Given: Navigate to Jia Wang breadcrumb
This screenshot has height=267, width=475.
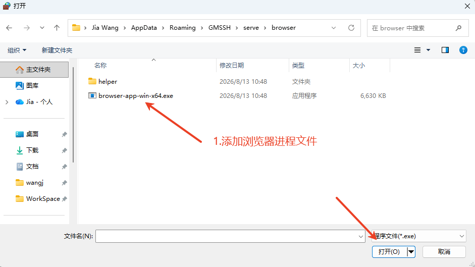Looking at the screenshot, I should (x=105, y=28).
